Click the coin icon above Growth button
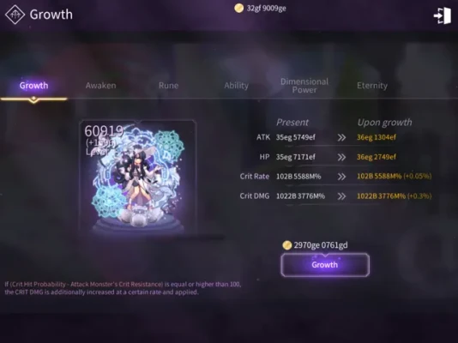This screenshot has width=458, height=343. (286, 245)
